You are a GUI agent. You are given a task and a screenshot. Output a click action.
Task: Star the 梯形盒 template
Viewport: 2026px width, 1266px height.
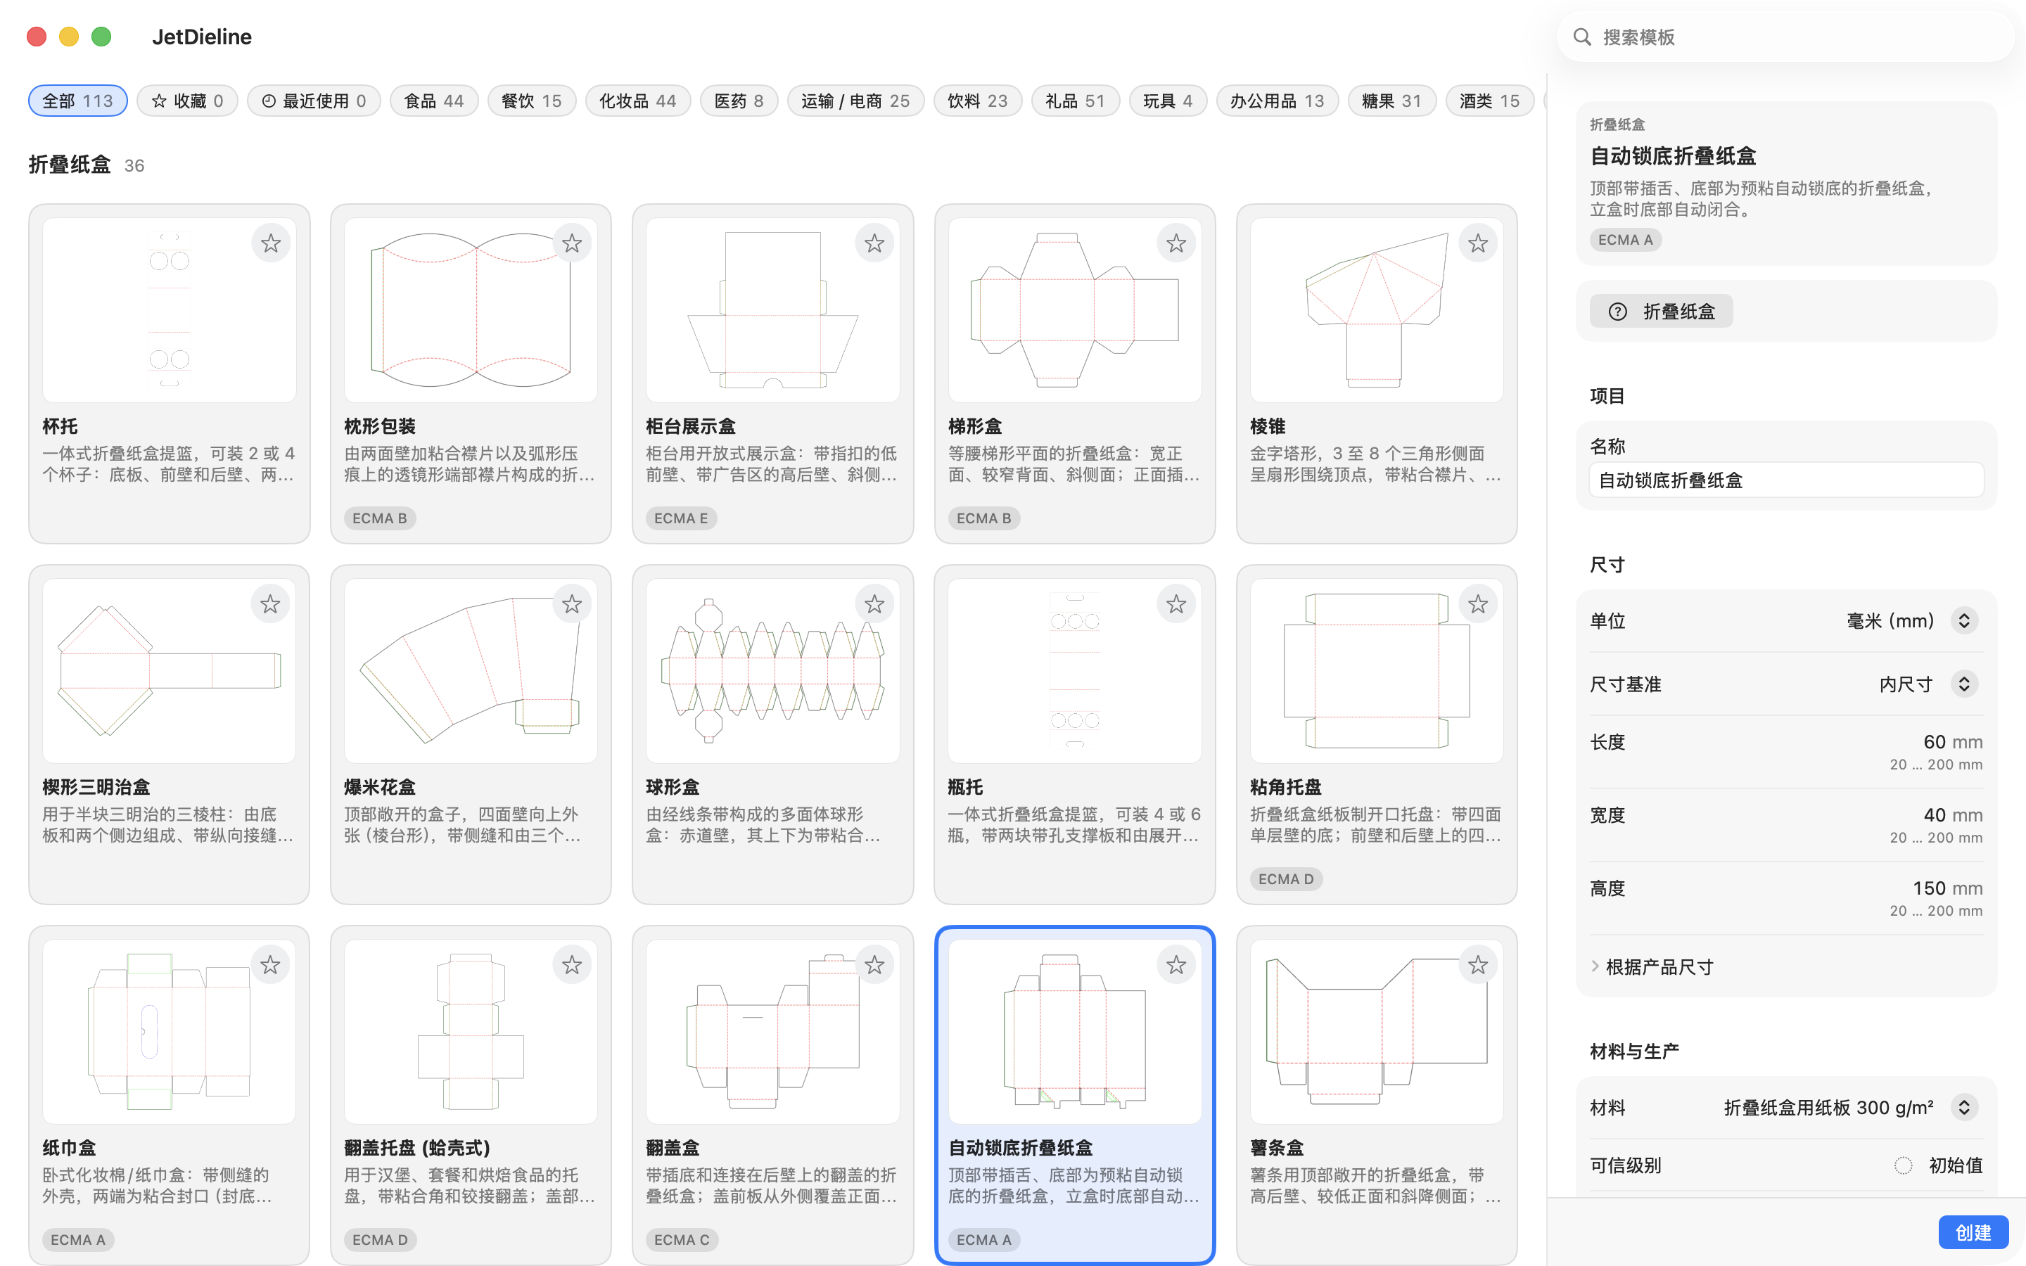click(1176, 243)
